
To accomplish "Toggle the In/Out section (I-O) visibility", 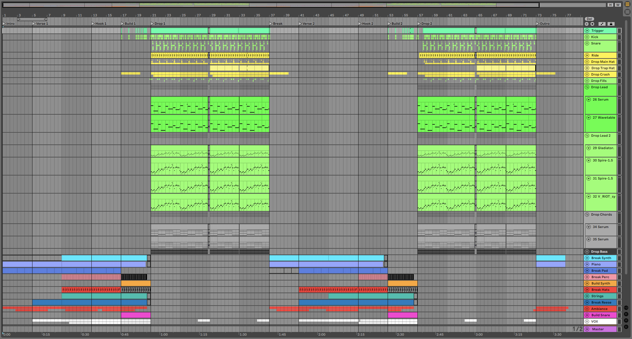I will coord(626,308).
